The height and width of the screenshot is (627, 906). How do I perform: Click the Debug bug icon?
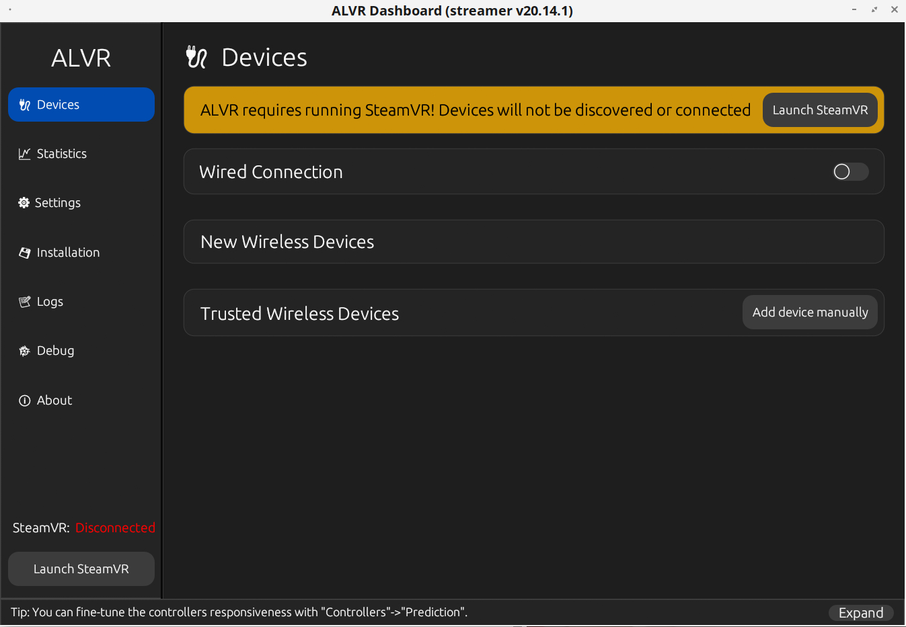(25, 351)
